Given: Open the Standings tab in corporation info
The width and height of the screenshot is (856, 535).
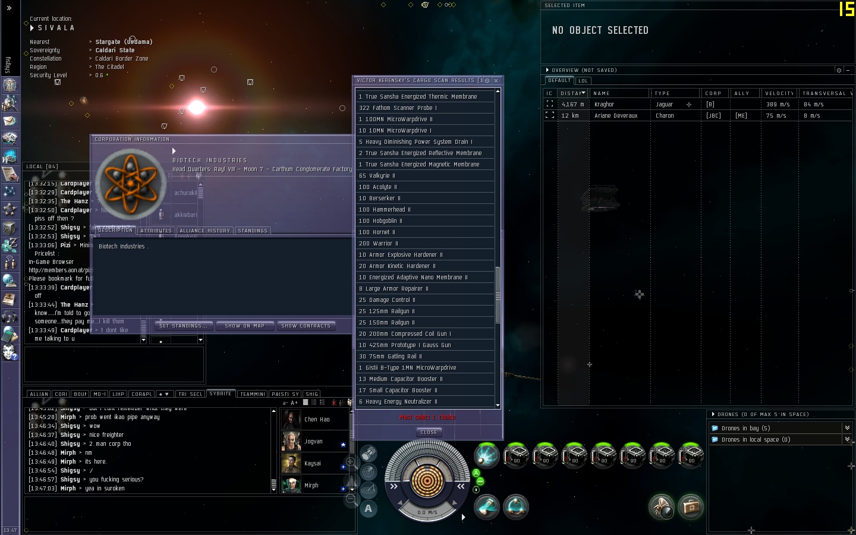Looking at the screenshot, I should click(253, 231).
